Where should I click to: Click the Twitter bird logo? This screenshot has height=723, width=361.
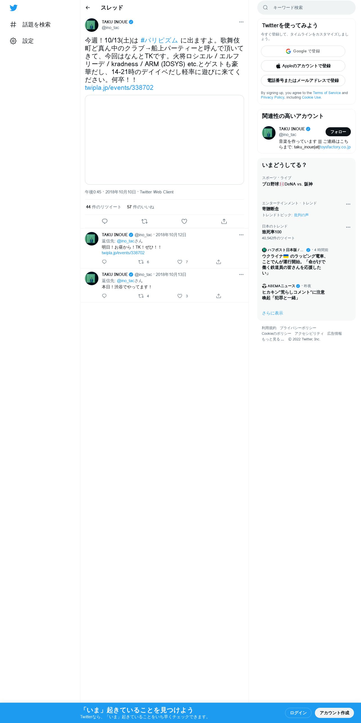pyautogui.click(x=13, y=8)
